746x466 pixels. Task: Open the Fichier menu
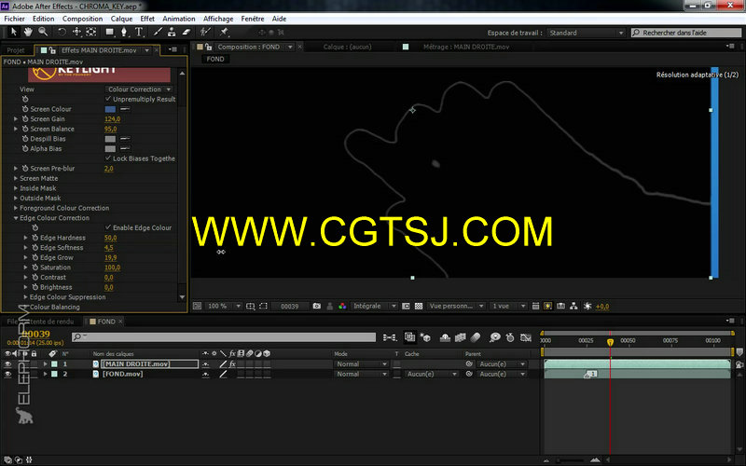[x=14, y=19]
